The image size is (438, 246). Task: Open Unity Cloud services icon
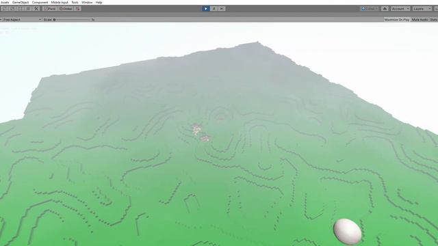tap(385, 9)
